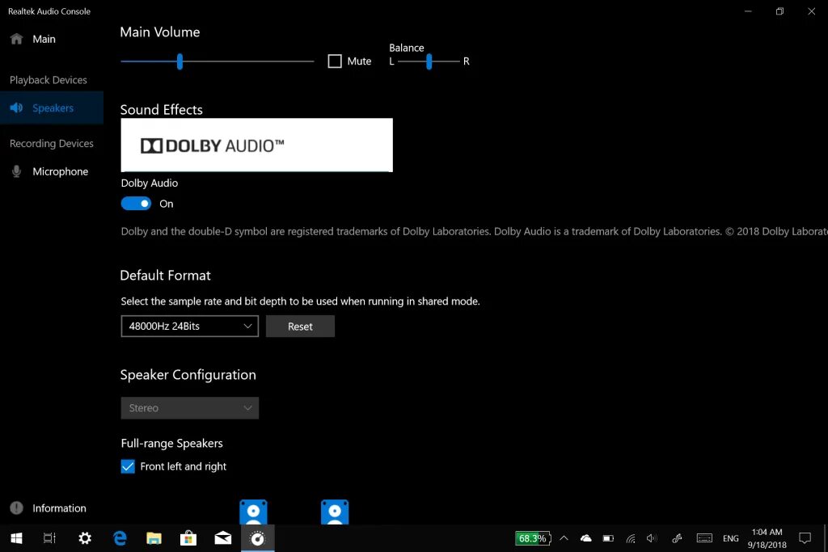Click the microphone icon in sidebar

[16, 171]
